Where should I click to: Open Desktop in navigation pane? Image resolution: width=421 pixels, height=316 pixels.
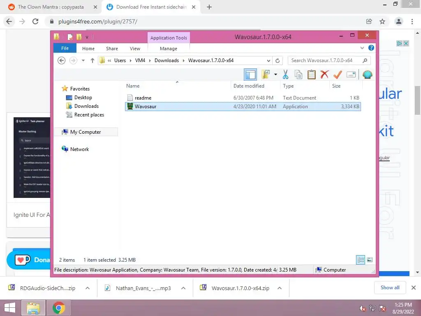click(83, 98)
